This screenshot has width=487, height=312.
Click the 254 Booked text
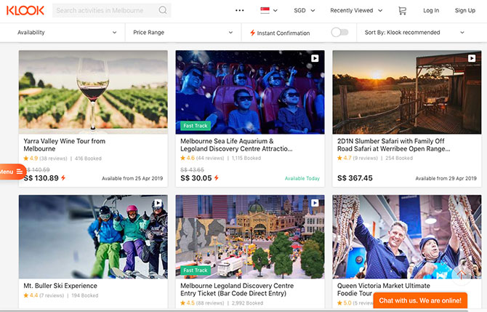pos(399,158)
